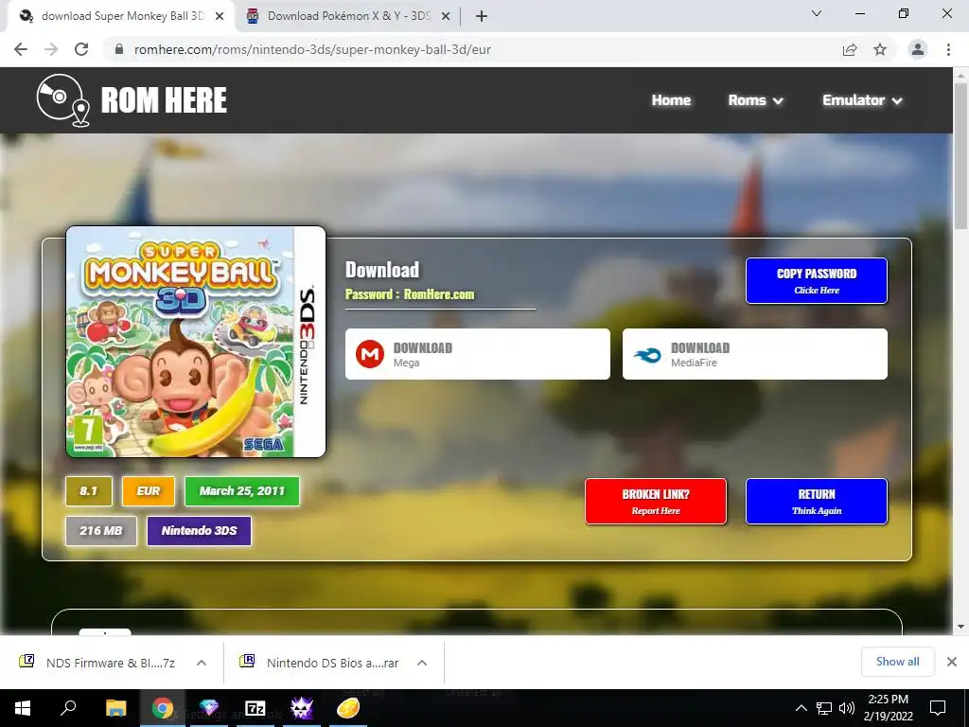Click the Nintendo 3DS platform badge
The width and height of the screenshot is (969, 727).
[199, 530]
